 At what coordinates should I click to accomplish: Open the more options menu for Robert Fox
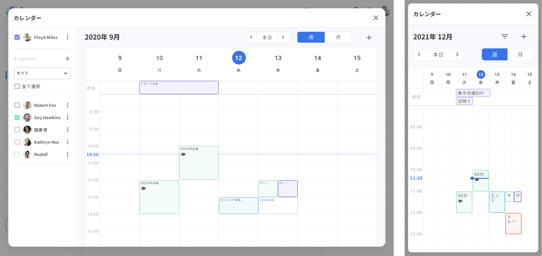pos(68,105)
